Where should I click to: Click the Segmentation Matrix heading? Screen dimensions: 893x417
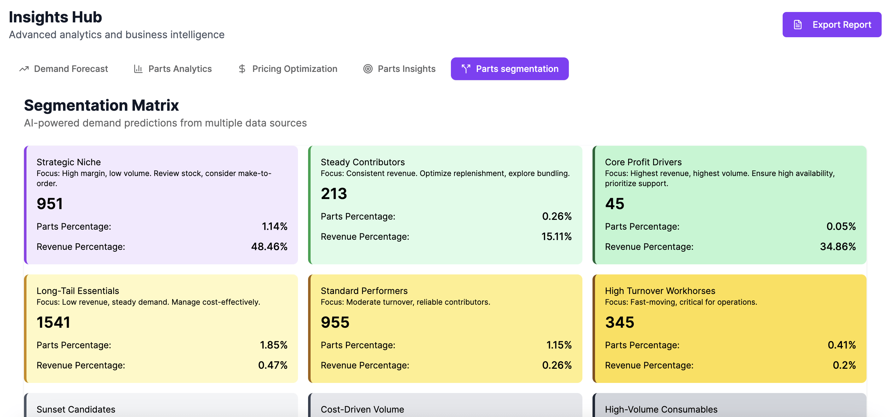[101, 105]
